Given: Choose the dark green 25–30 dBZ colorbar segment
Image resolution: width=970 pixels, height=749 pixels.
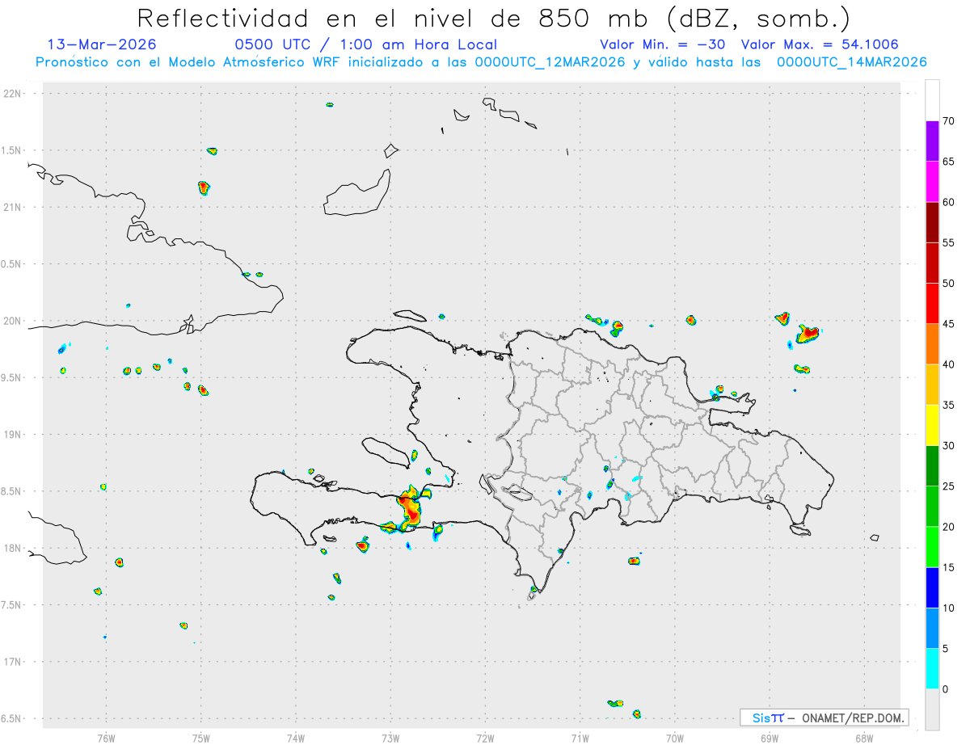Looking at the screenshot, I should [932, 466].
